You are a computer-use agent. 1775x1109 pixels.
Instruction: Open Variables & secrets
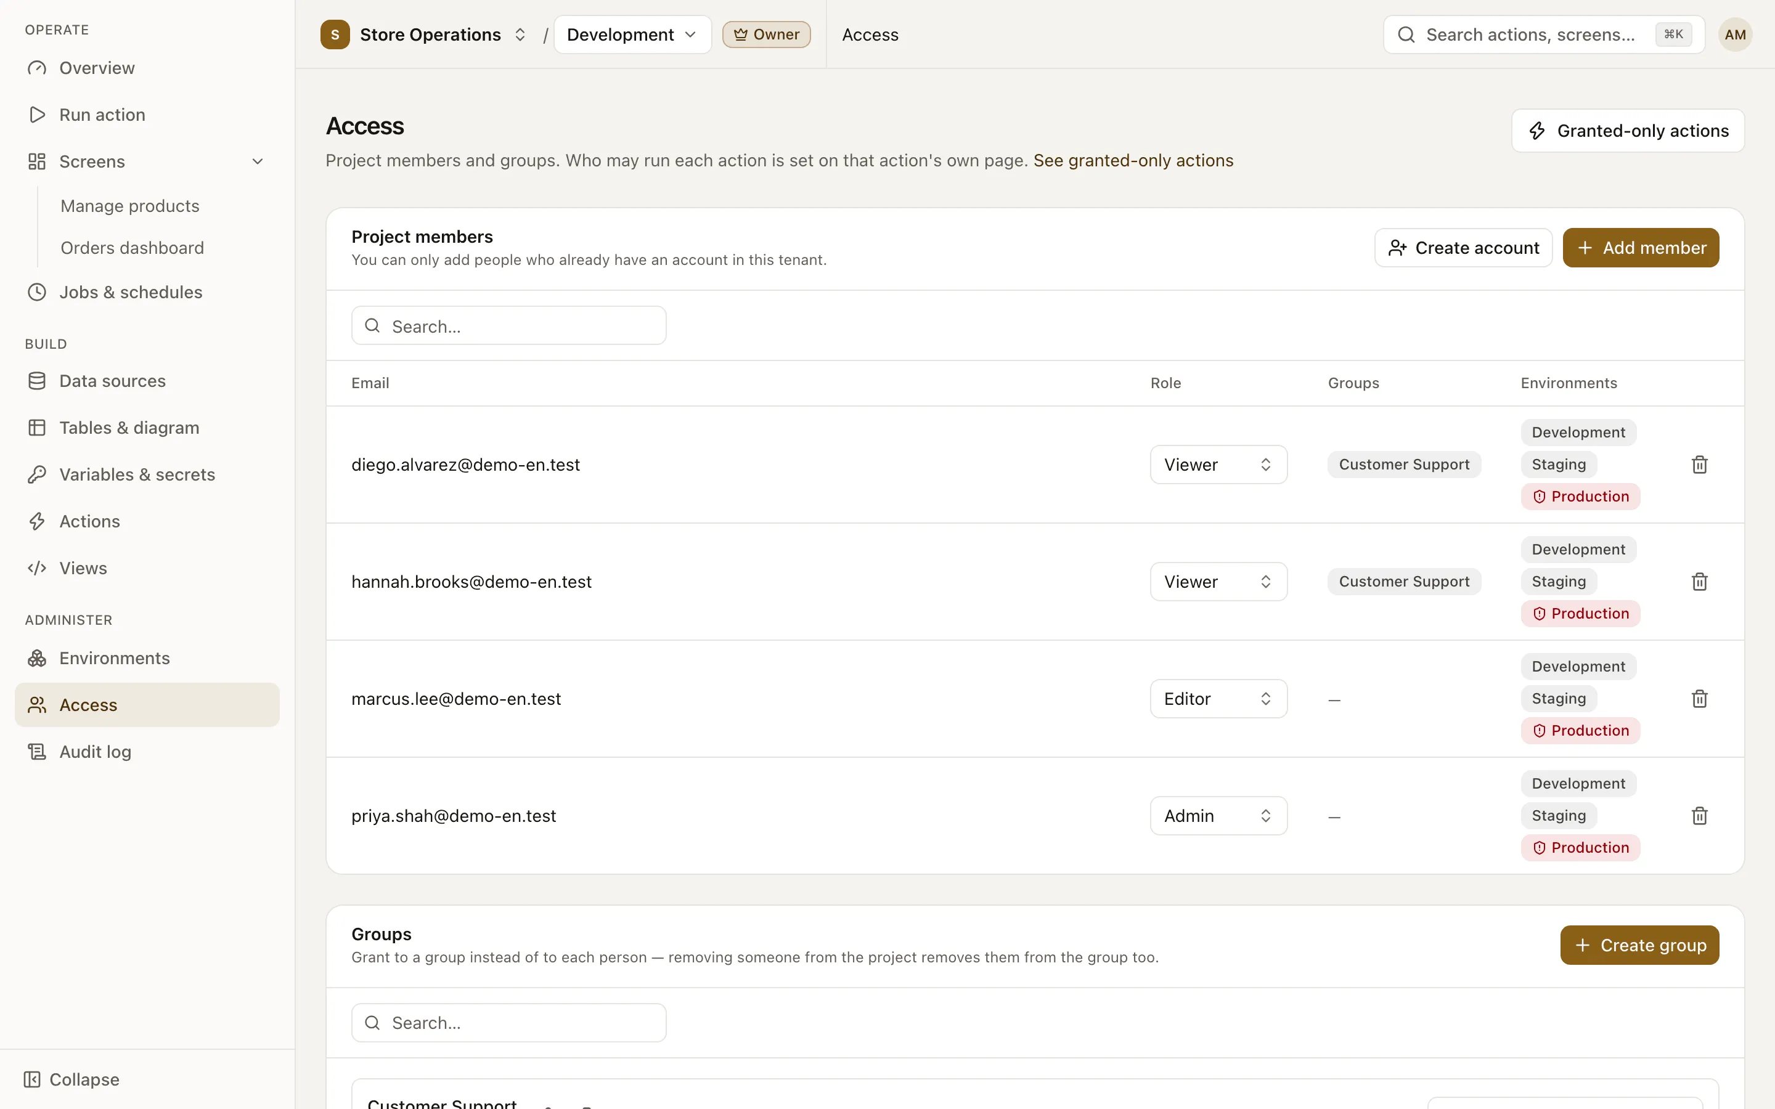coord(147,474)
